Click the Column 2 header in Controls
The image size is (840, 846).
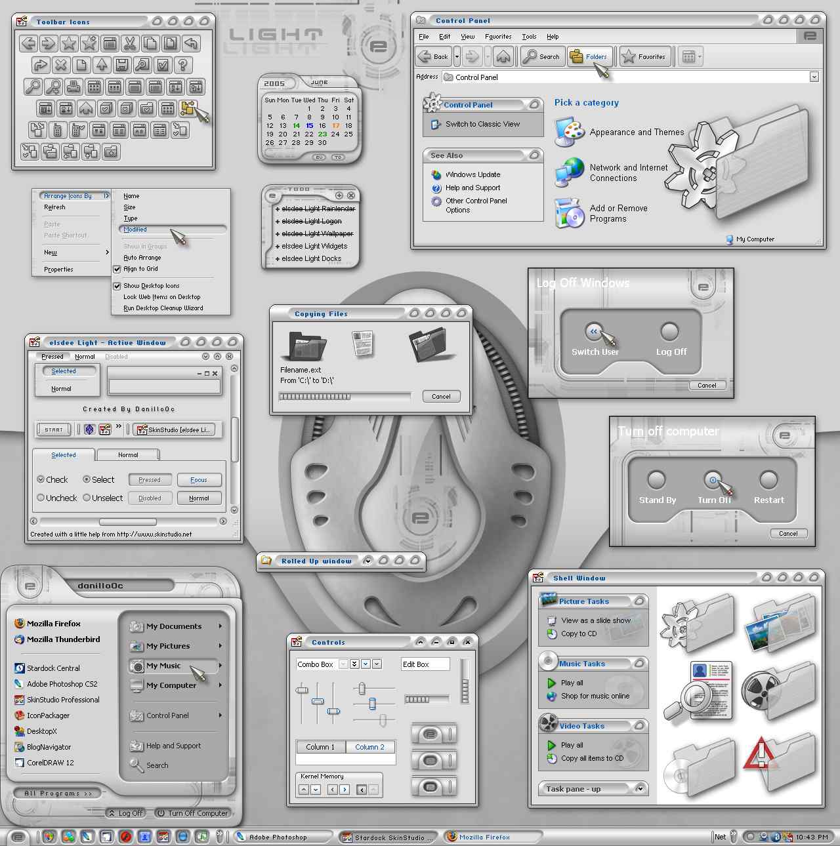click(x=369, y=747)
